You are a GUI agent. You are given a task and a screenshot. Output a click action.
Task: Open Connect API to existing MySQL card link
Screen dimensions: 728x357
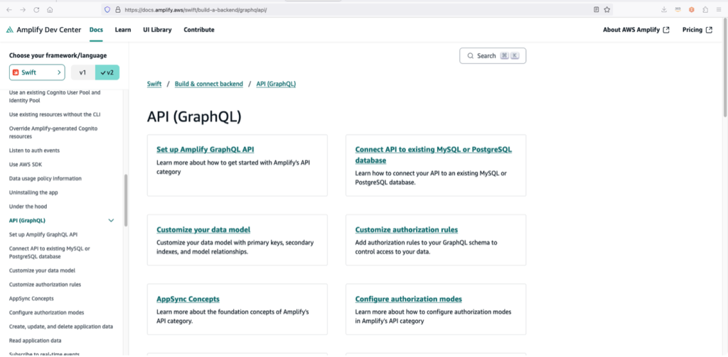tap(433, 155)
